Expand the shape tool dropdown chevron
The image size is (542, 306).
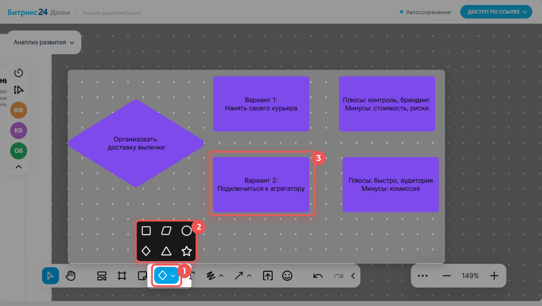(173, 276)
